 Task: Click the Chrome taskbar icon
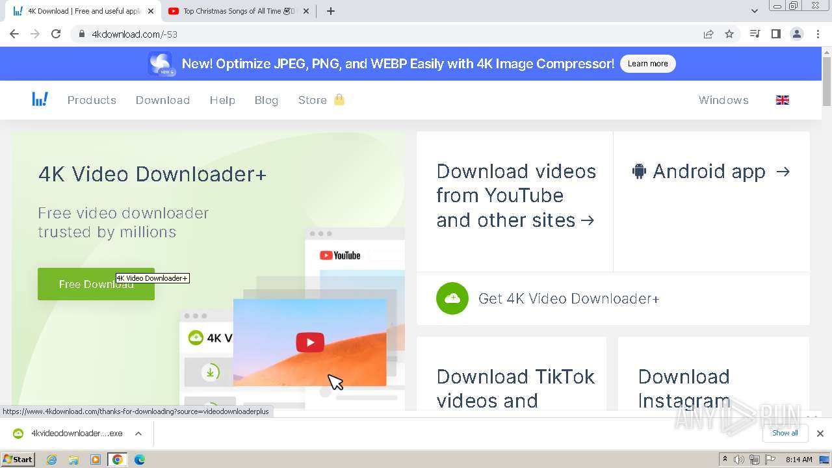[117, 460]
